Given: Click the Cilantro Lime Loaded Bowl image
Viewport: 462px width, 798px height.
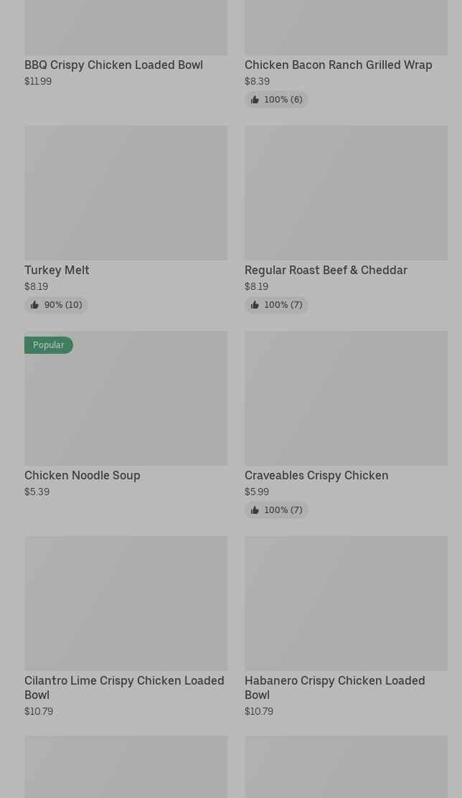Looking at the screenshot, I should (126, 603).
